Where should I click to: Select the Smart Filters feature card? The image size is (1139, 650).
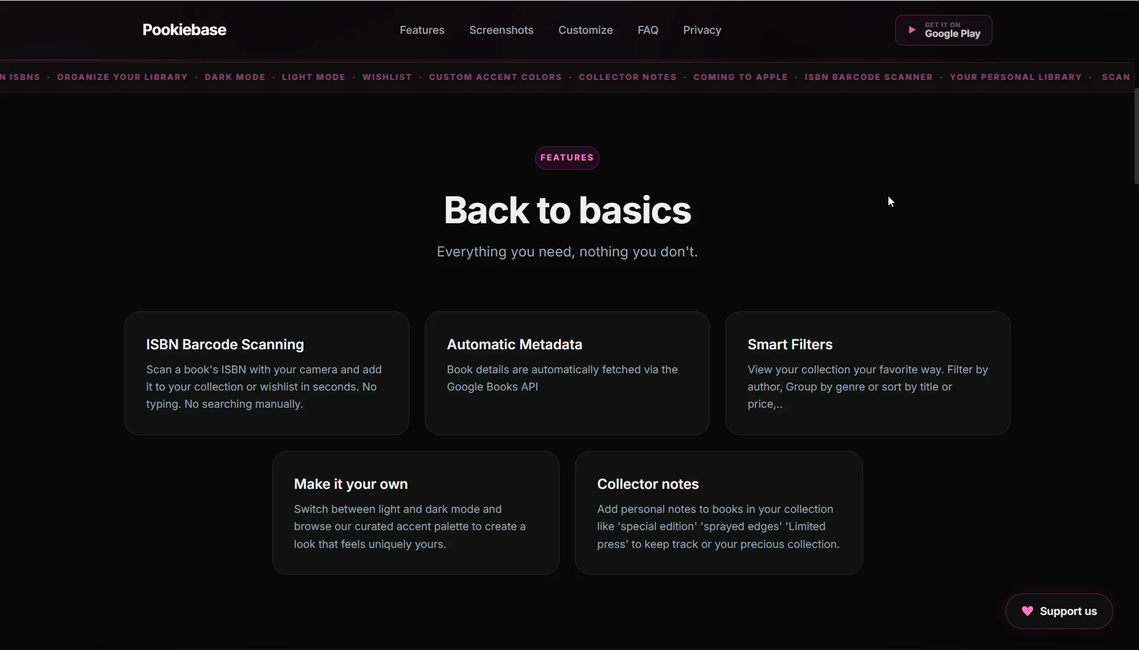(867, 373)
